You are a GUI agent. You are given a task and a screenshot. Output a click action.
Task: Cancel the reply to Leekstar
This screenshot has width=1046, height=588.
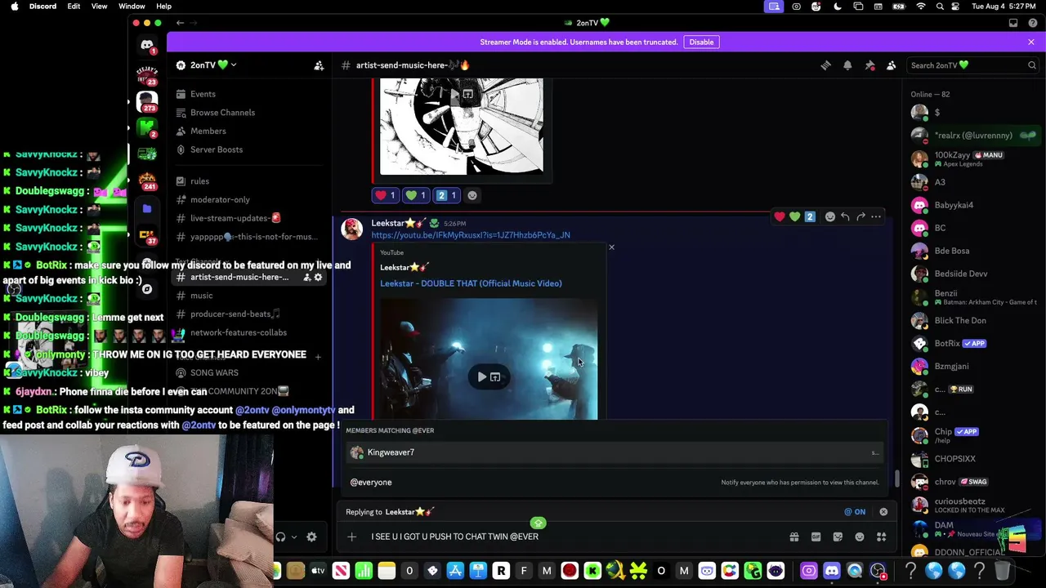click(883, 512)
